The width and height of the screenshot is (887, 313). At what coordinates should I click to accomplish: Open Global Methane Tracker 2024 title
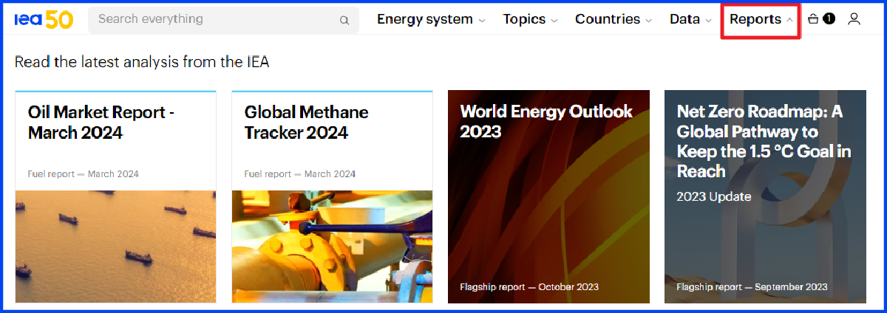306,123
